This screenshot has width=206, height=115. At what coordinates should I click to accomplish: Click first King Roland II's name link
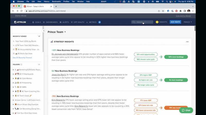coord(58,100)
